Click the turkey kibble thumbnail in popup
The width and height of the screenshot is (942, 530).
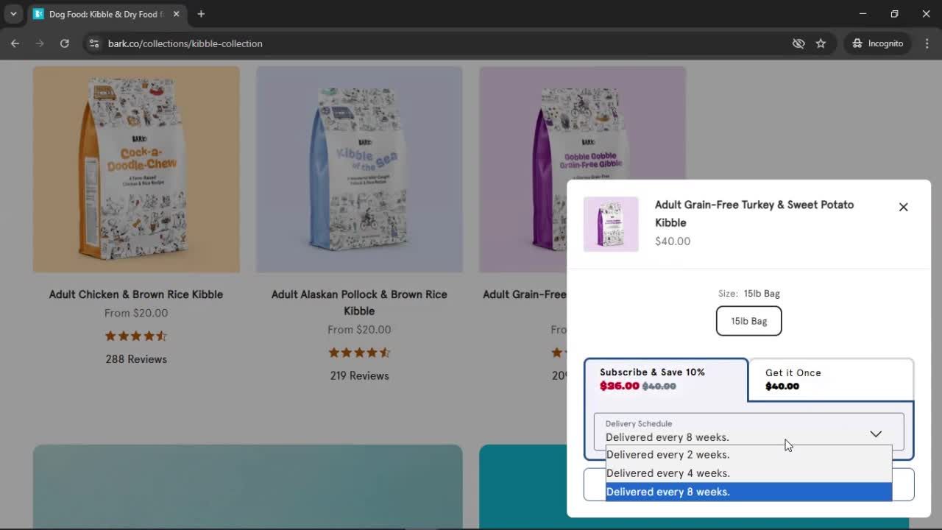(611, 225)
